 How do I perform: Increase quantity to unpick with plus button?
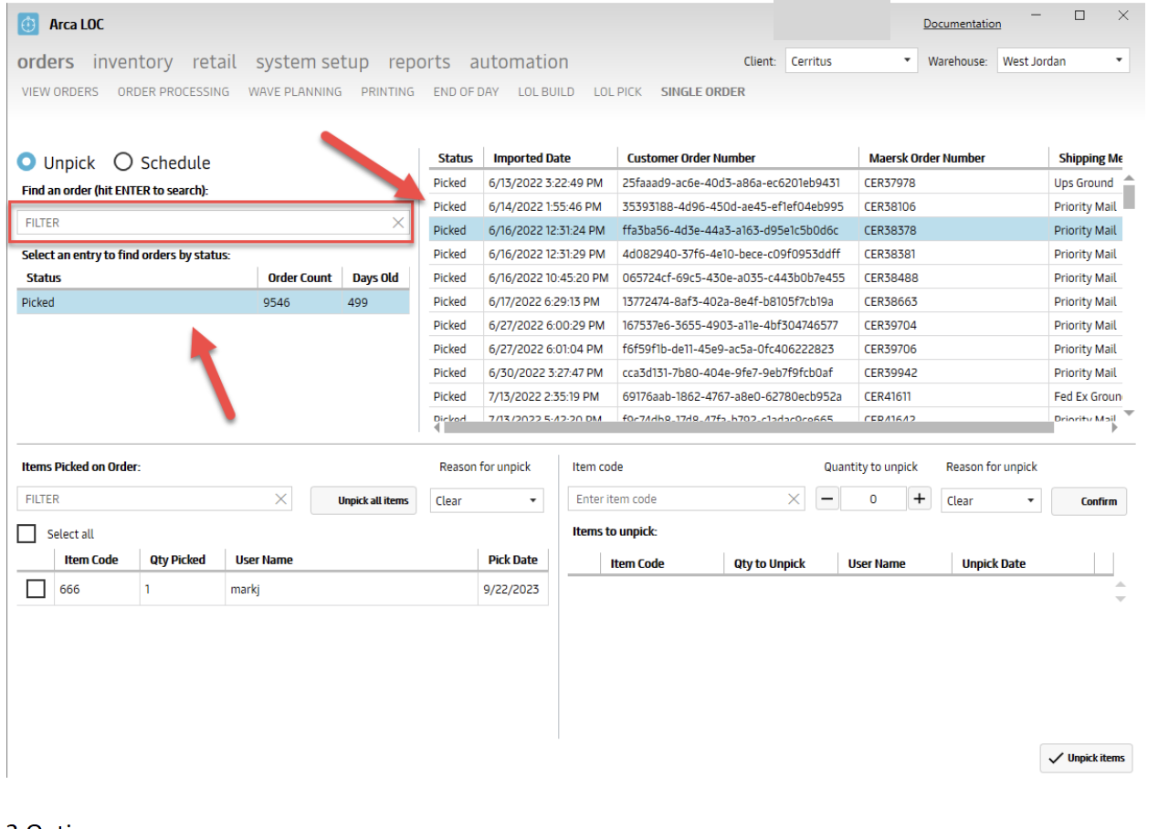click(919, 499)
